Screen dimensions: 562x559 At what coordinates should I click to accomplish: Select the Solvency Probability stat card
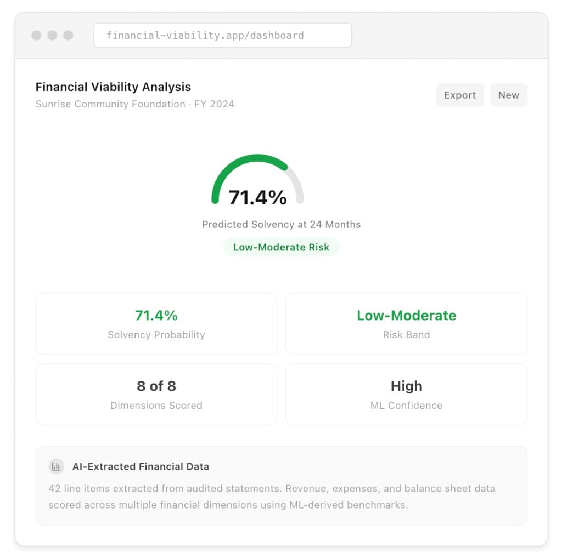point(156,323)
